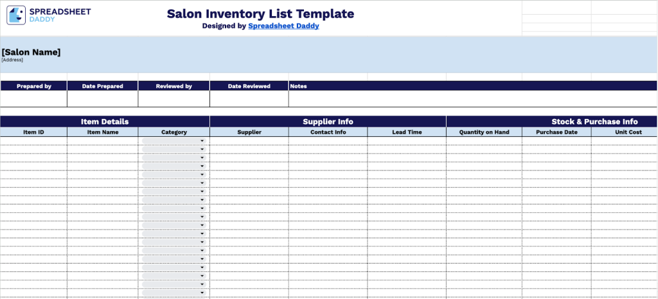Screen dimensions: 658x299
Task: Select the cell under Reviewed by
Action: click(173, 98)
